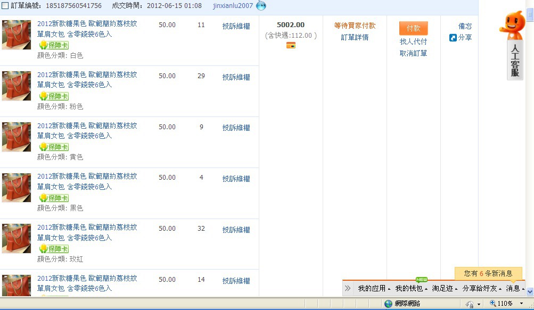
Task: Open product title link for the 白色 item
Action: [87, 29]
